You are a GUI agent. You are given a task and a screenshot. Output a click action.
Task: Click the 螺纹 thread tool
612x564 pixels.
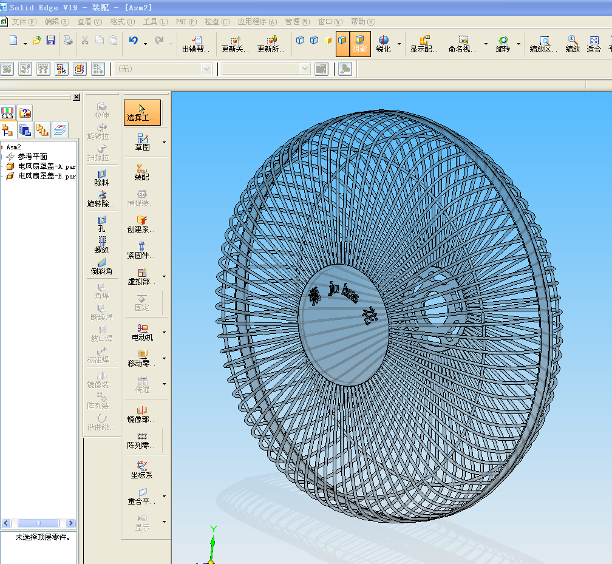pyautogui.click(x=101, y=245)
